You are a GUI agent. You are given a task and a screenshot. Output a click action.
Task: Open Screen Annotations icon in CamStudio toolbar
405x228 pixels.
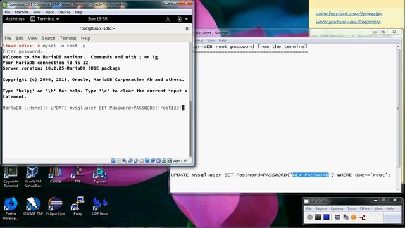tap(346, 217)
